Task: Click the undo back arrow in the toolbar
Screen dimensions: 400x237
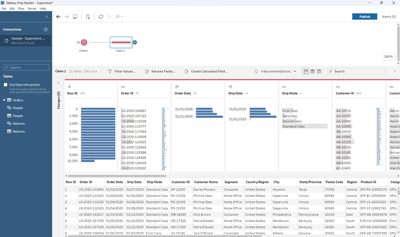Action: tap(58, 16)
